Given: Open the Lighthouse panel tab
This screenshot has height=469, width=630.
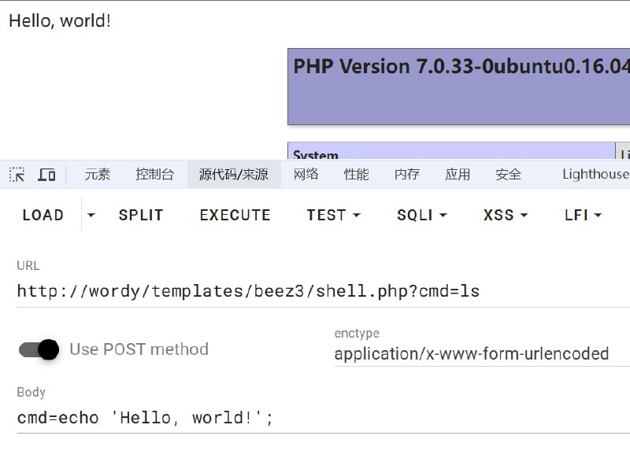Looking at the screenshot, I should [595, 174].
